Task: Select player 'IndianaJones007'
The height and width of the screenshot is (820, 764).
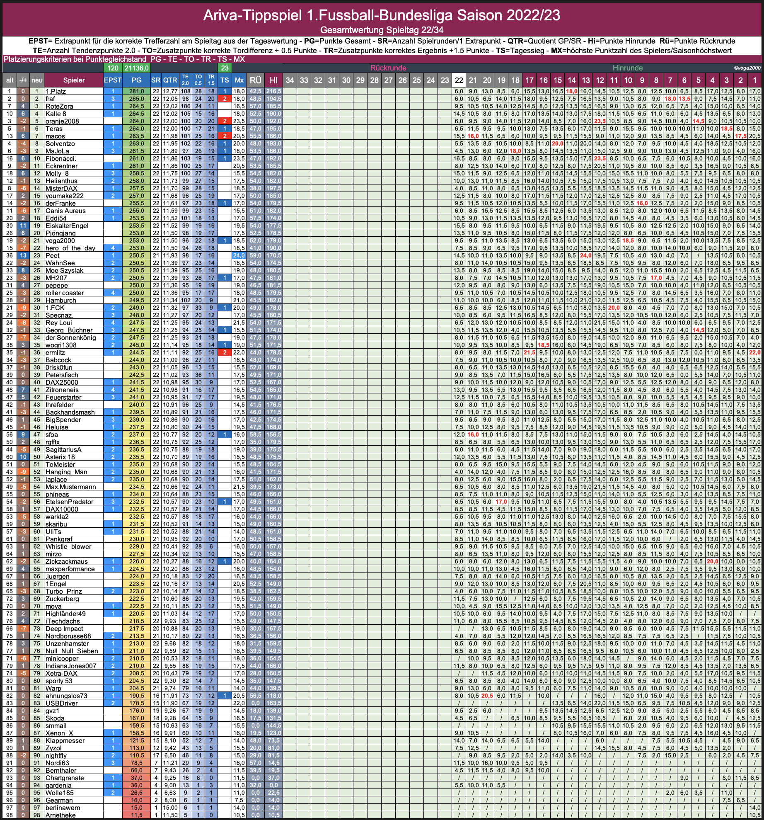Action: (x=71, y=666)
